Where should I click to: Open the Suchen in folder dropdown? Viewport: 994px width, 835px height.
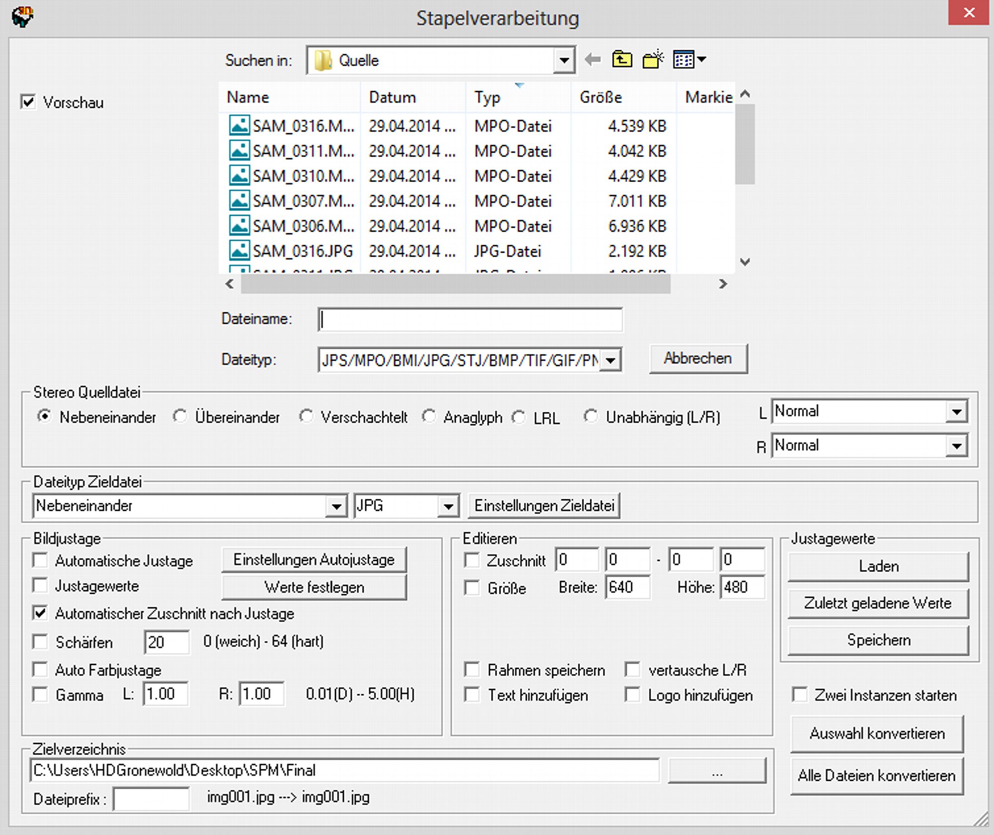(x=564, y=60)
